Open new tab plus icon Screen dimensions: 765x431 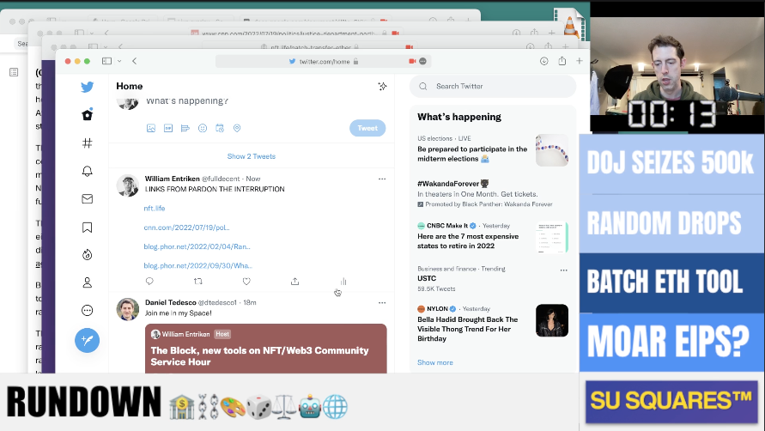(x=580, y=61)
